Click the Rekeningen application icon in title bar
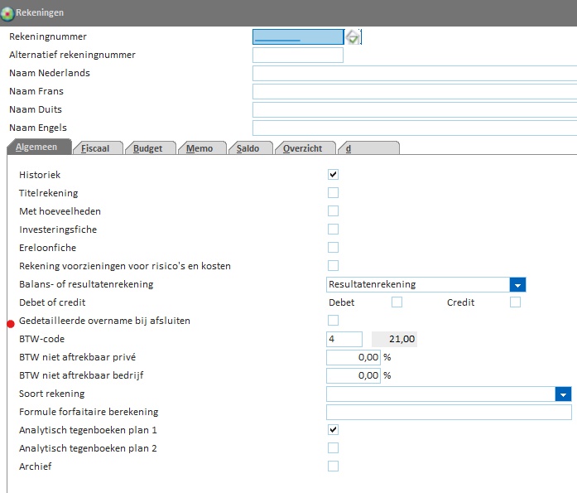 click(x=7, y=13)
